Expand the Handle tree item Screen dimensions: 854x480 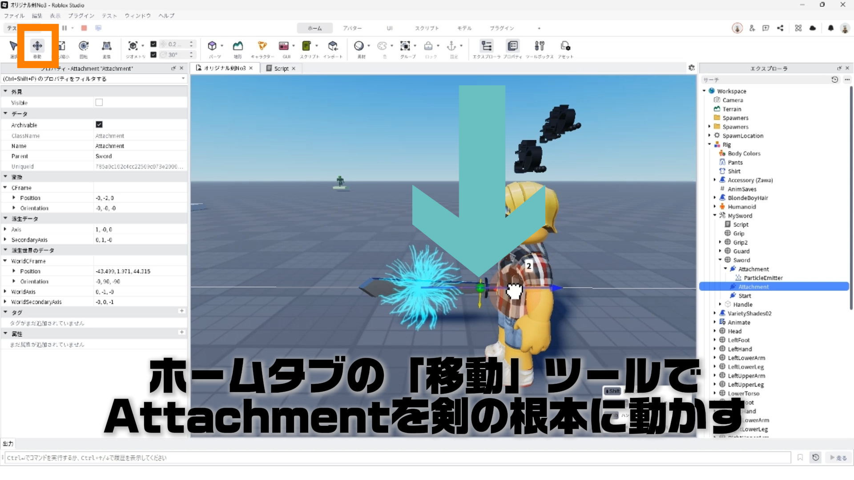pos(720,304)
